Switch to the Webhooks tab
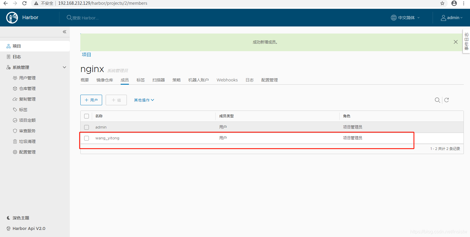Screen dimensions: 470x237 [x=227, y=80]
